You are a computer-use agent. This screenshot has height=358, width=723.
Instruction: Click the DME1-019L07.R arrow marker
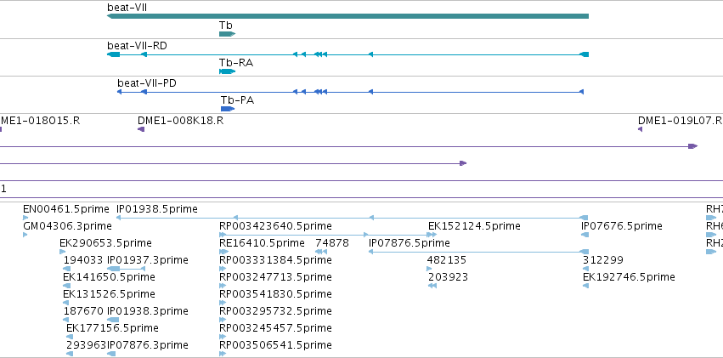click(641, 129)
